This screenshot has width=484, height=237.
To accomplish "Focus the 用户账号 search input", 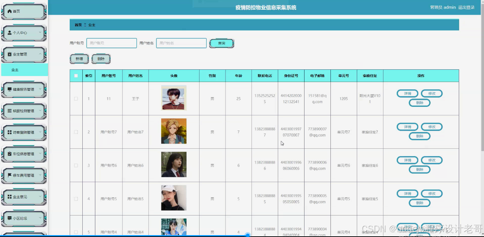I will 112,43.
